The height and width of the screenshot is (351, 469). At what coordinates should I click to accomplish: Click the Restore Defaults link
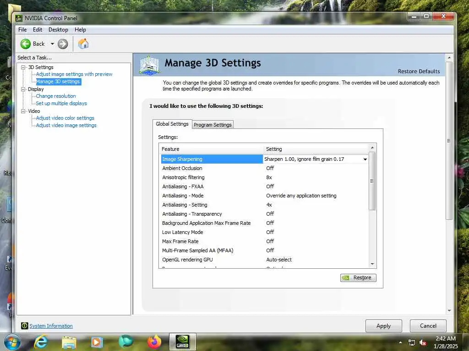419,71
